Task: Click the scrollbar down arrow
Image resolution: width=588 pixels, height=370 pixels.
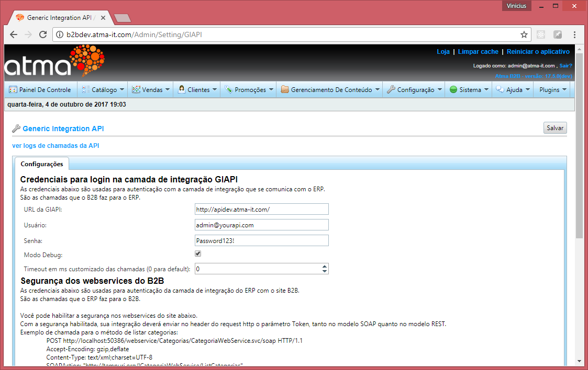Action: [580, 362]
